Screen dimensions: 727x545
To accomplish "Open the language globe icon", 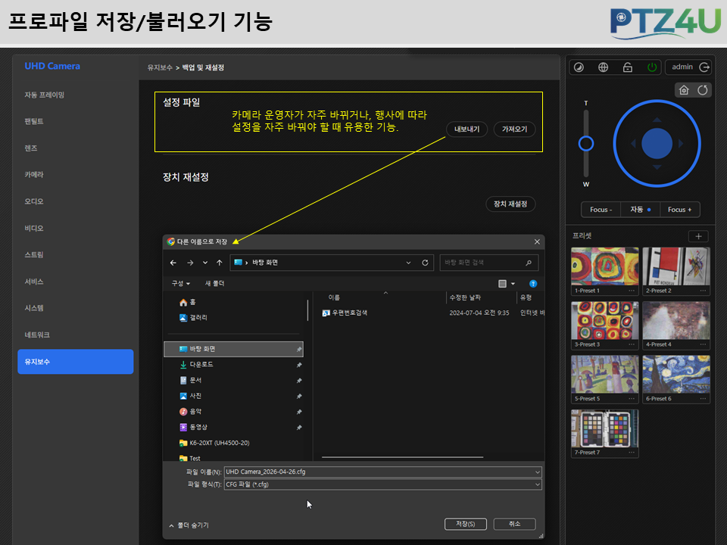I will 604,67.
